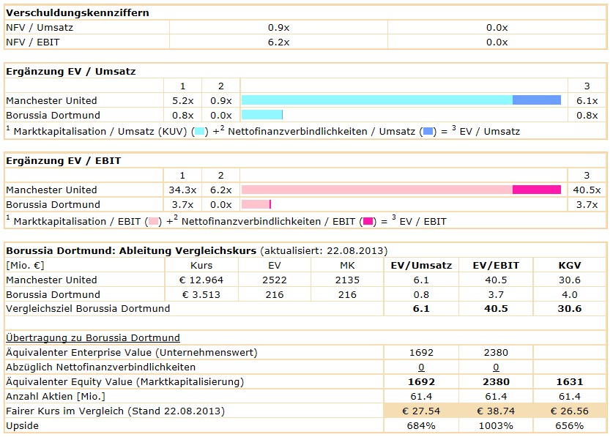
Task: Click the 'Ergänzung EV / Umsatz' heading
Action: (x=71, y=72)
